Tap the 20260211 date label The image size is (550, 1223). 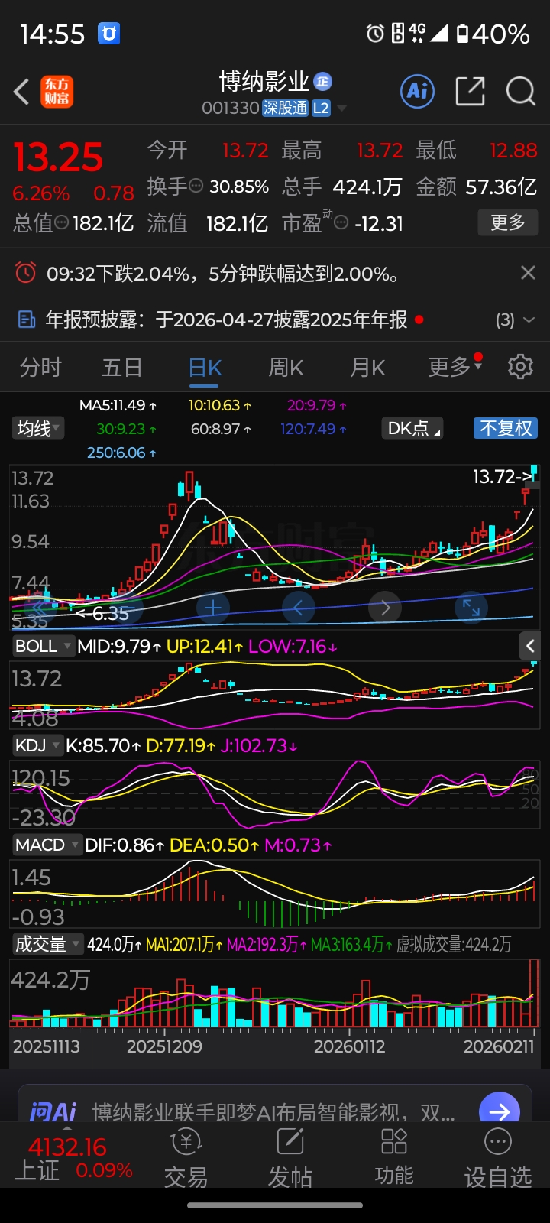pos(499,1046)
